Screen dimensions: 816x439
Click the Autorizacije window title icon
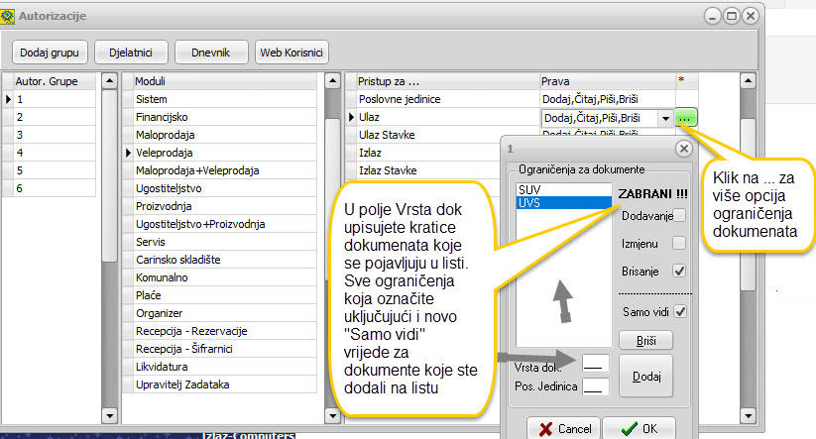point(10,16)
